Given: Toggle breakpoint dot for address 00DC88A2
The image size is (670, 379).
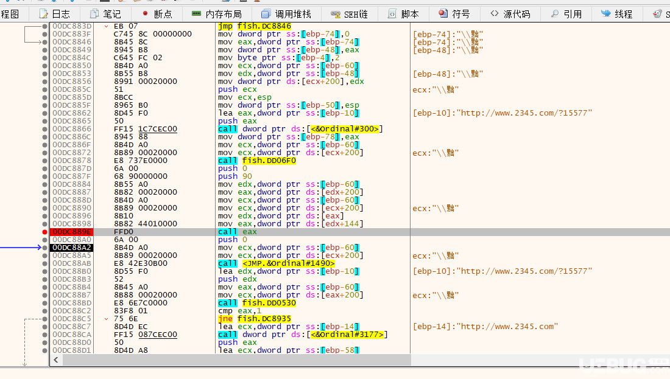Looking at the screenshot, I should coord(44,248).
